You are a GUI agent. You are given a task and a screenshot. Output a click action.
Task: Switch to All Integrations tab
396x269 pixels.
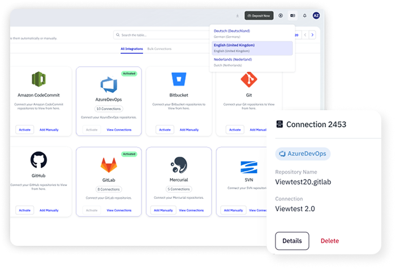132,49
